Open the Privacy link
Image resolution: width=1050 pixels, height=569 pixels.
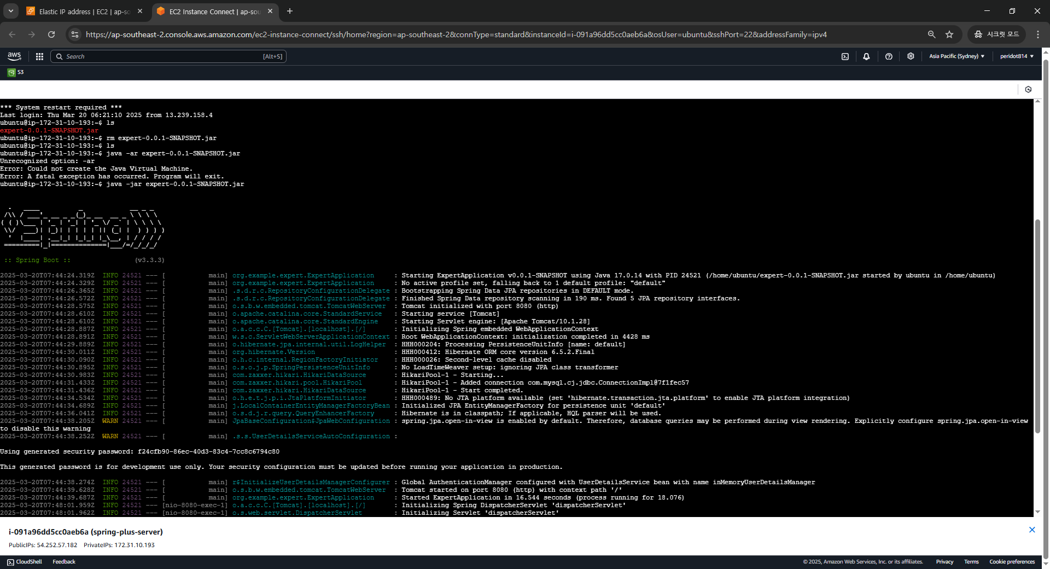(x=944, y=562)
